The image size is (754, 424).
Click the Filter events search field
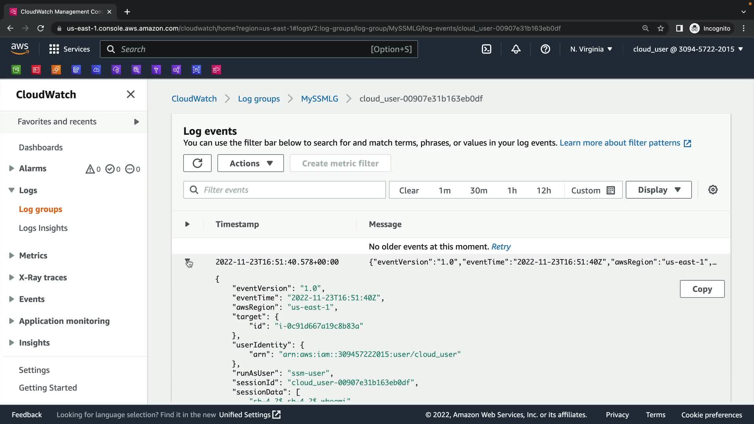pyautogui.click(x=291, y=190)
